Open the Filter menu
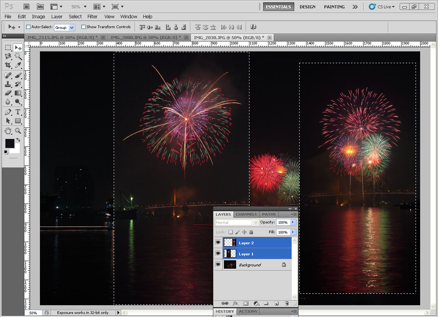The width and height of the screenshot is (438, 317). [92, 16]
